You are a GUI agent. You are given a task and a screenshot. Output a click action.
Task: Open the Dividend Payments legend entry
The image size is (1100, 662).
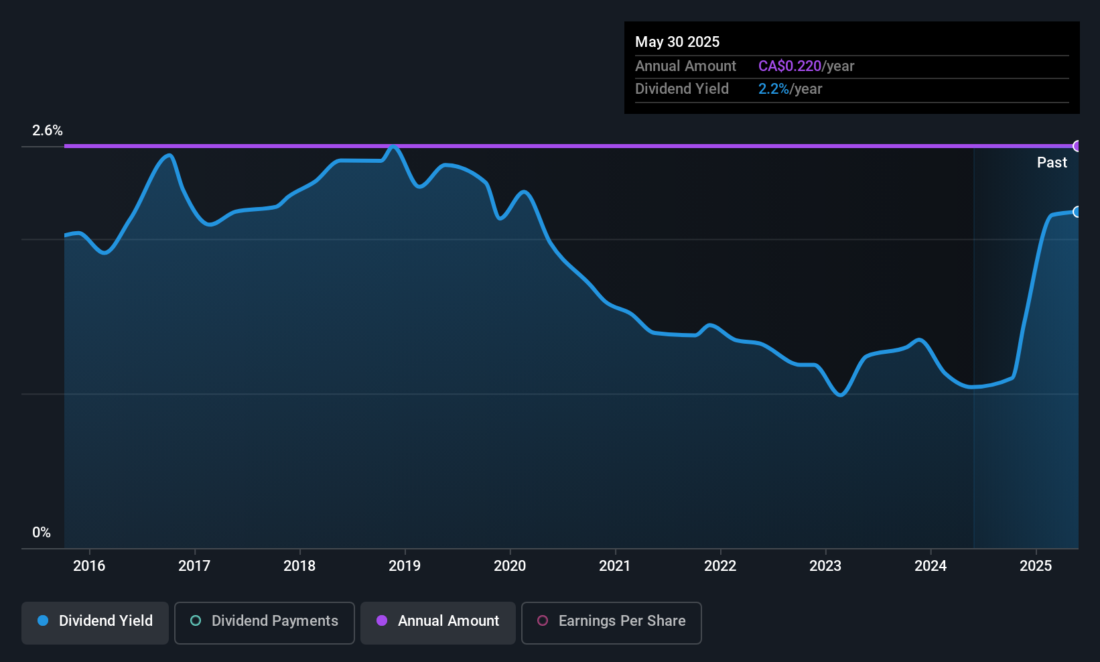[x=264, y=622]
